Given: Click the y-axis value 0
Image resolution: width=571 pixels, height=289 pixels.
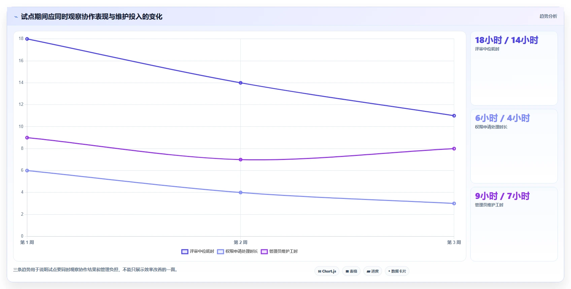Looking at the screenshot, I should click(22, 236).
